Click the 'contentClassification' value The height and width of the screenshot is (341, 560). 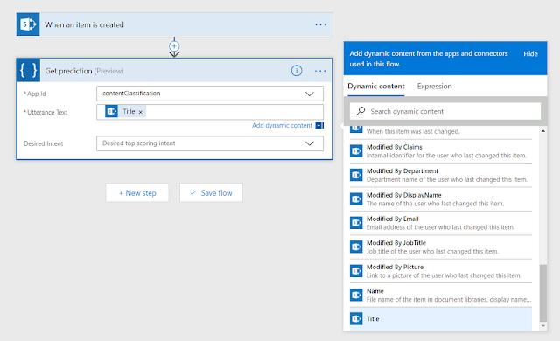click(131, 94)
